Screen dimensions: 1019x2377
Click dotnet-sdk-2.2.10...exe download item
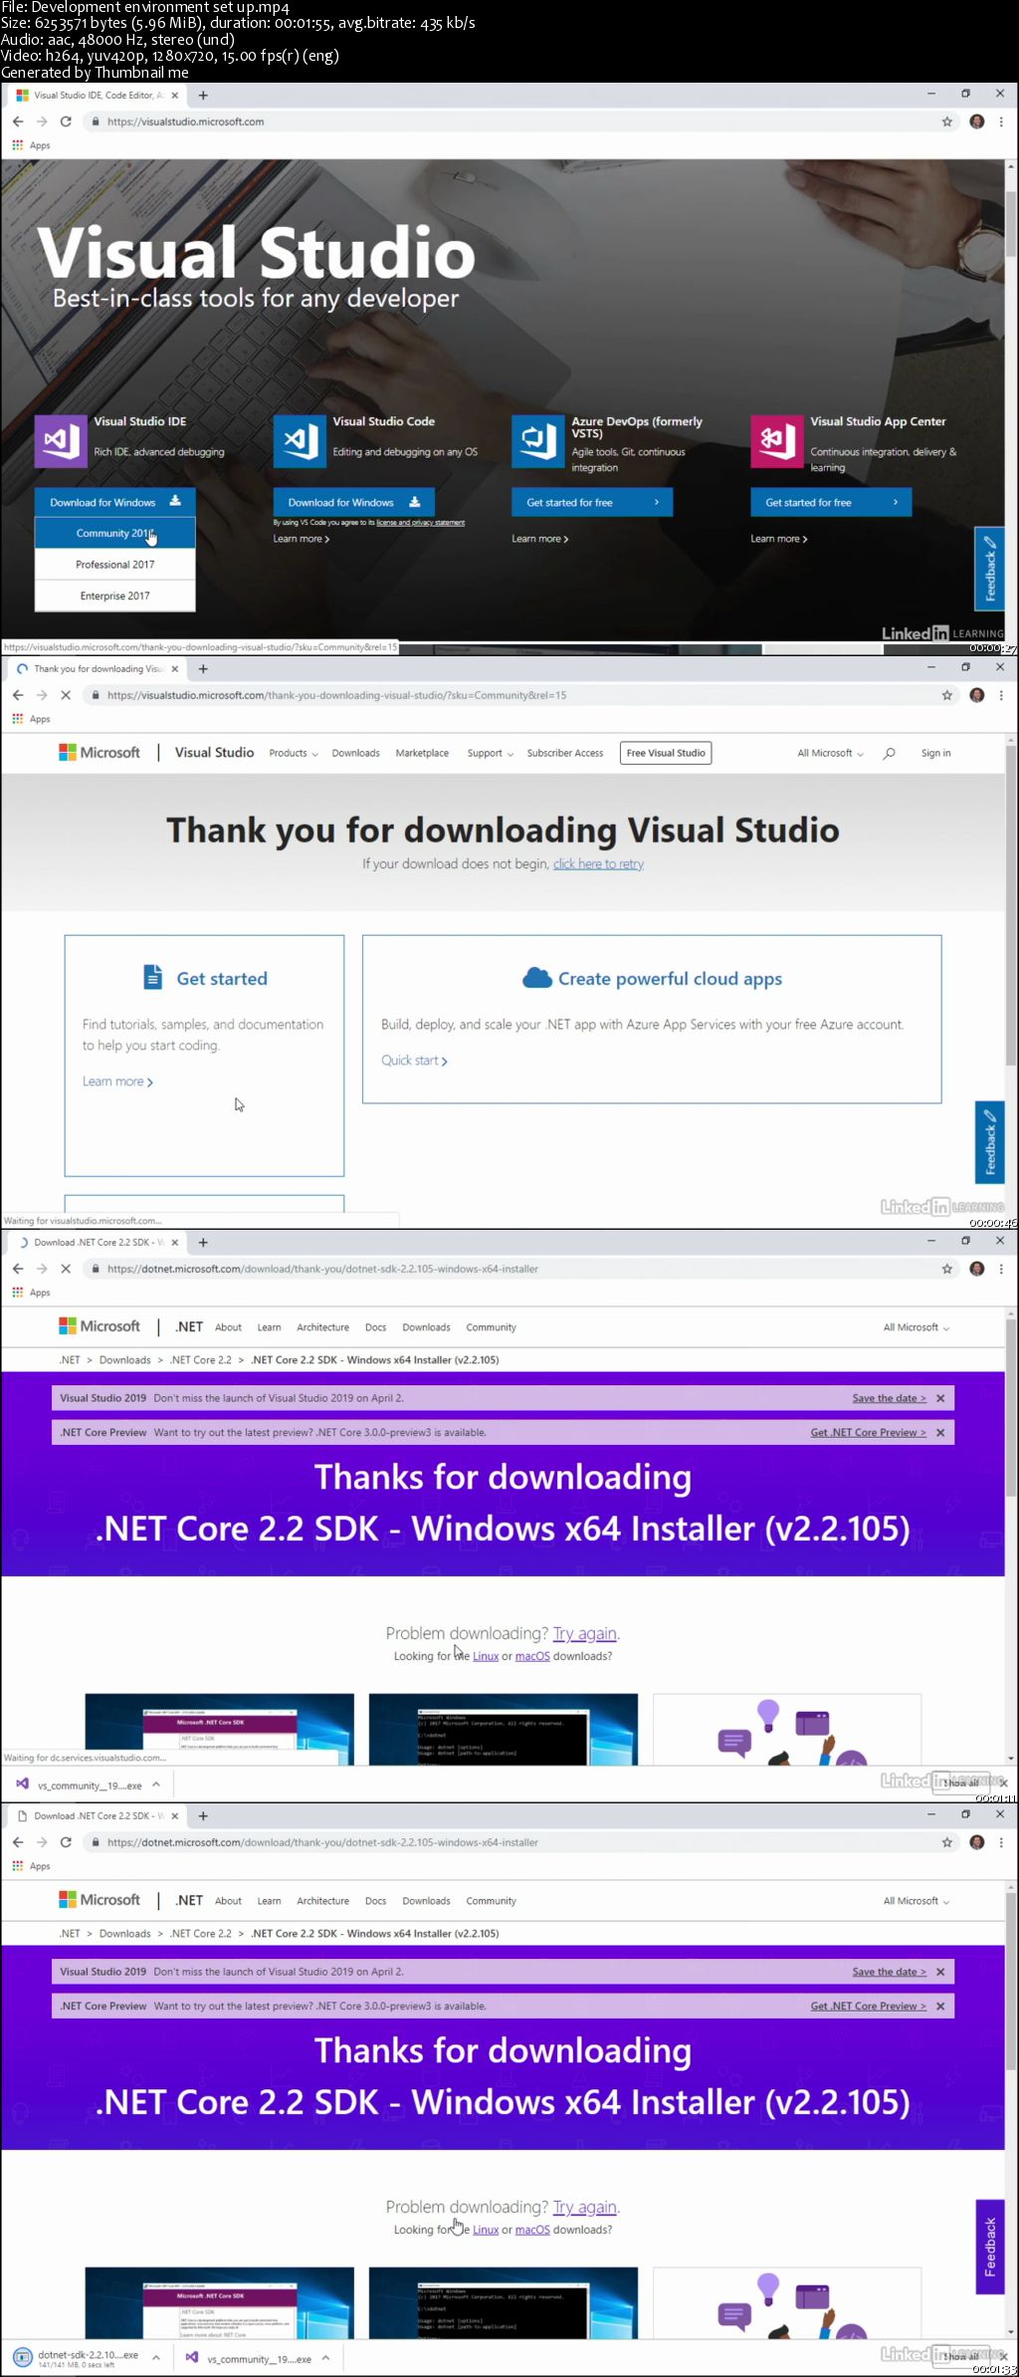point(78,2358)
